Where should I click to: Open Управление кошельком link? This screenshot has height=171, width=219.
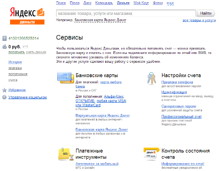28,97
